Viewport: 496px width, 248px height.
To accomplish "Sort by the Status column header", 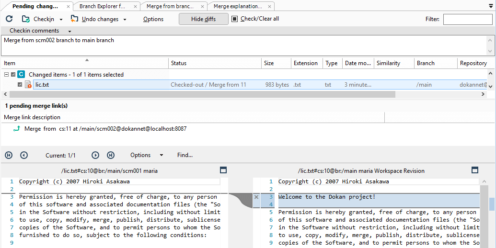I will (215, 63).
